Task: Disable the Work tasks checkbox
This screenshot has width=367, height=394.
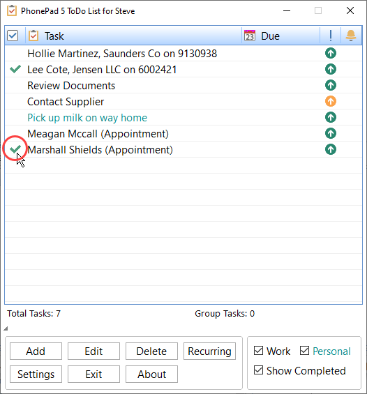Action: 258,351
